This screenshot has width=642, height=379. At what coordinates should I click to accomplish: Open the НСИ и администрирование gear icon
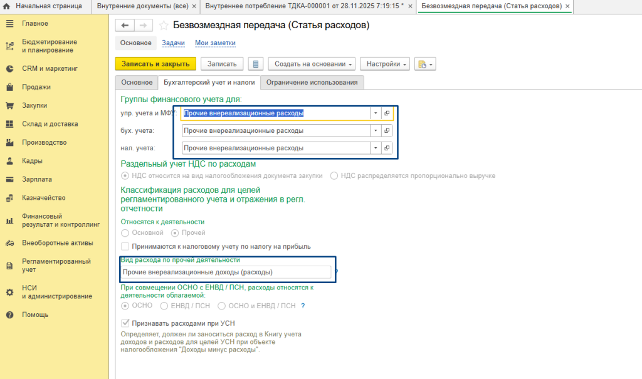[9, 292]
